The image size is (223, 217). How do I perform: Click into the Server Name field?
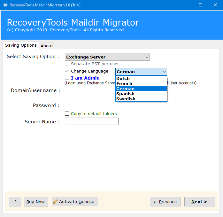pos(92,121)
